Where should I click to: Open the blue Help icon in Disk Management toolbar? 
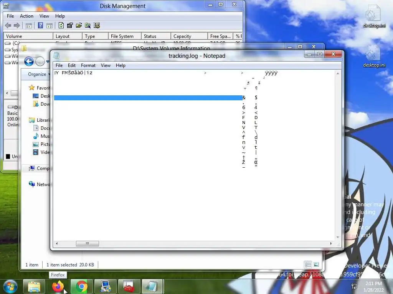tap(40, 26)
